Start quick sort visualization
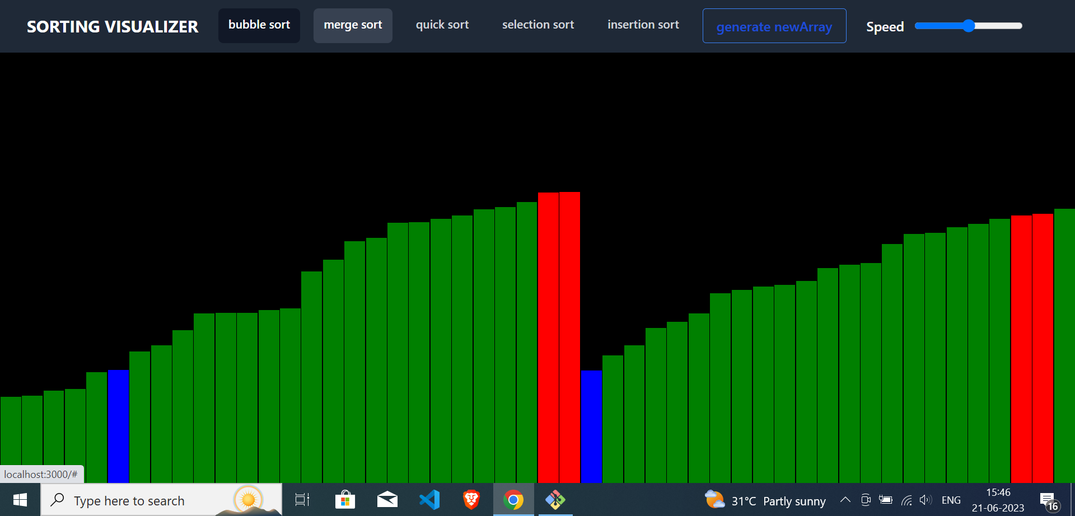The image size is (1075, 516). coord(442,25)
